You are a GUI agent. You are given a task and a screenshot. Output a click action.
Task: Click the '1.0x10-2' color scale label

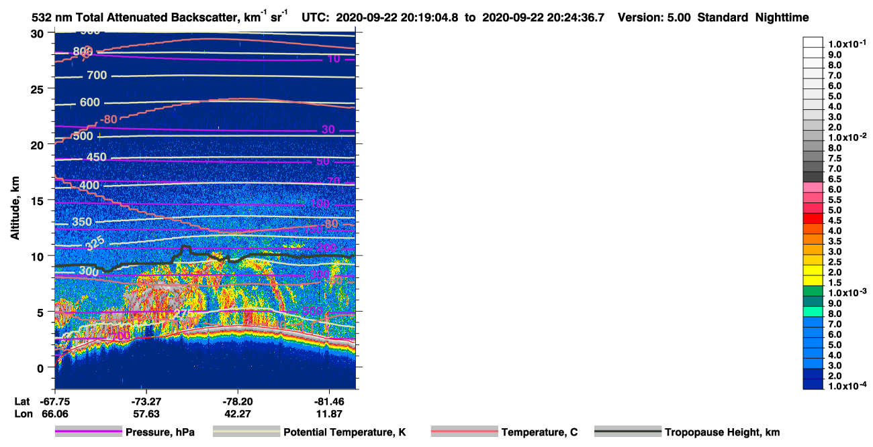(x=847, y=138)
